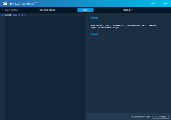171x120 pixels.
Task: Click the 'How can I get involved?' text
Action: 140,117
